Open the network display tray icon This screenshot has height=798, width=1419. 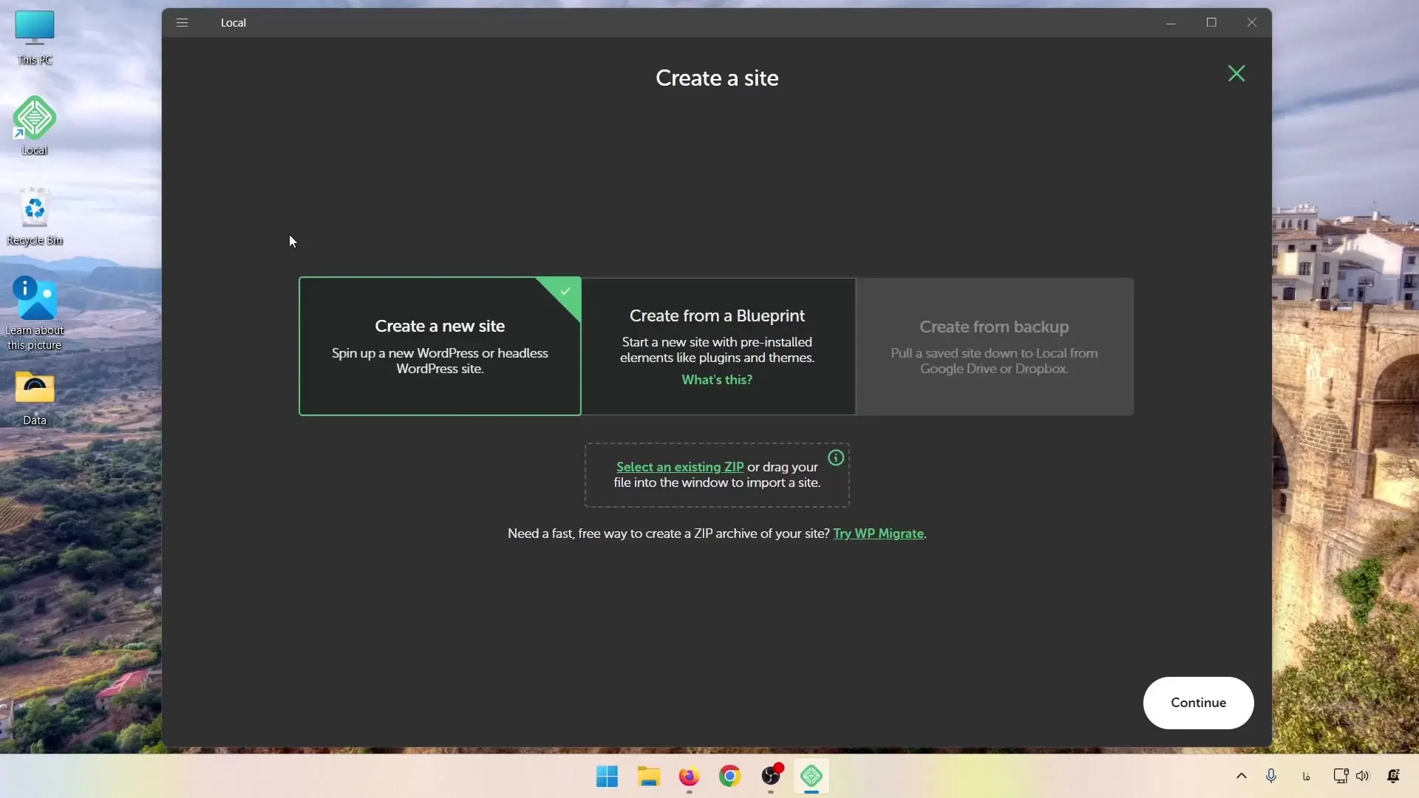point(1341,776)
